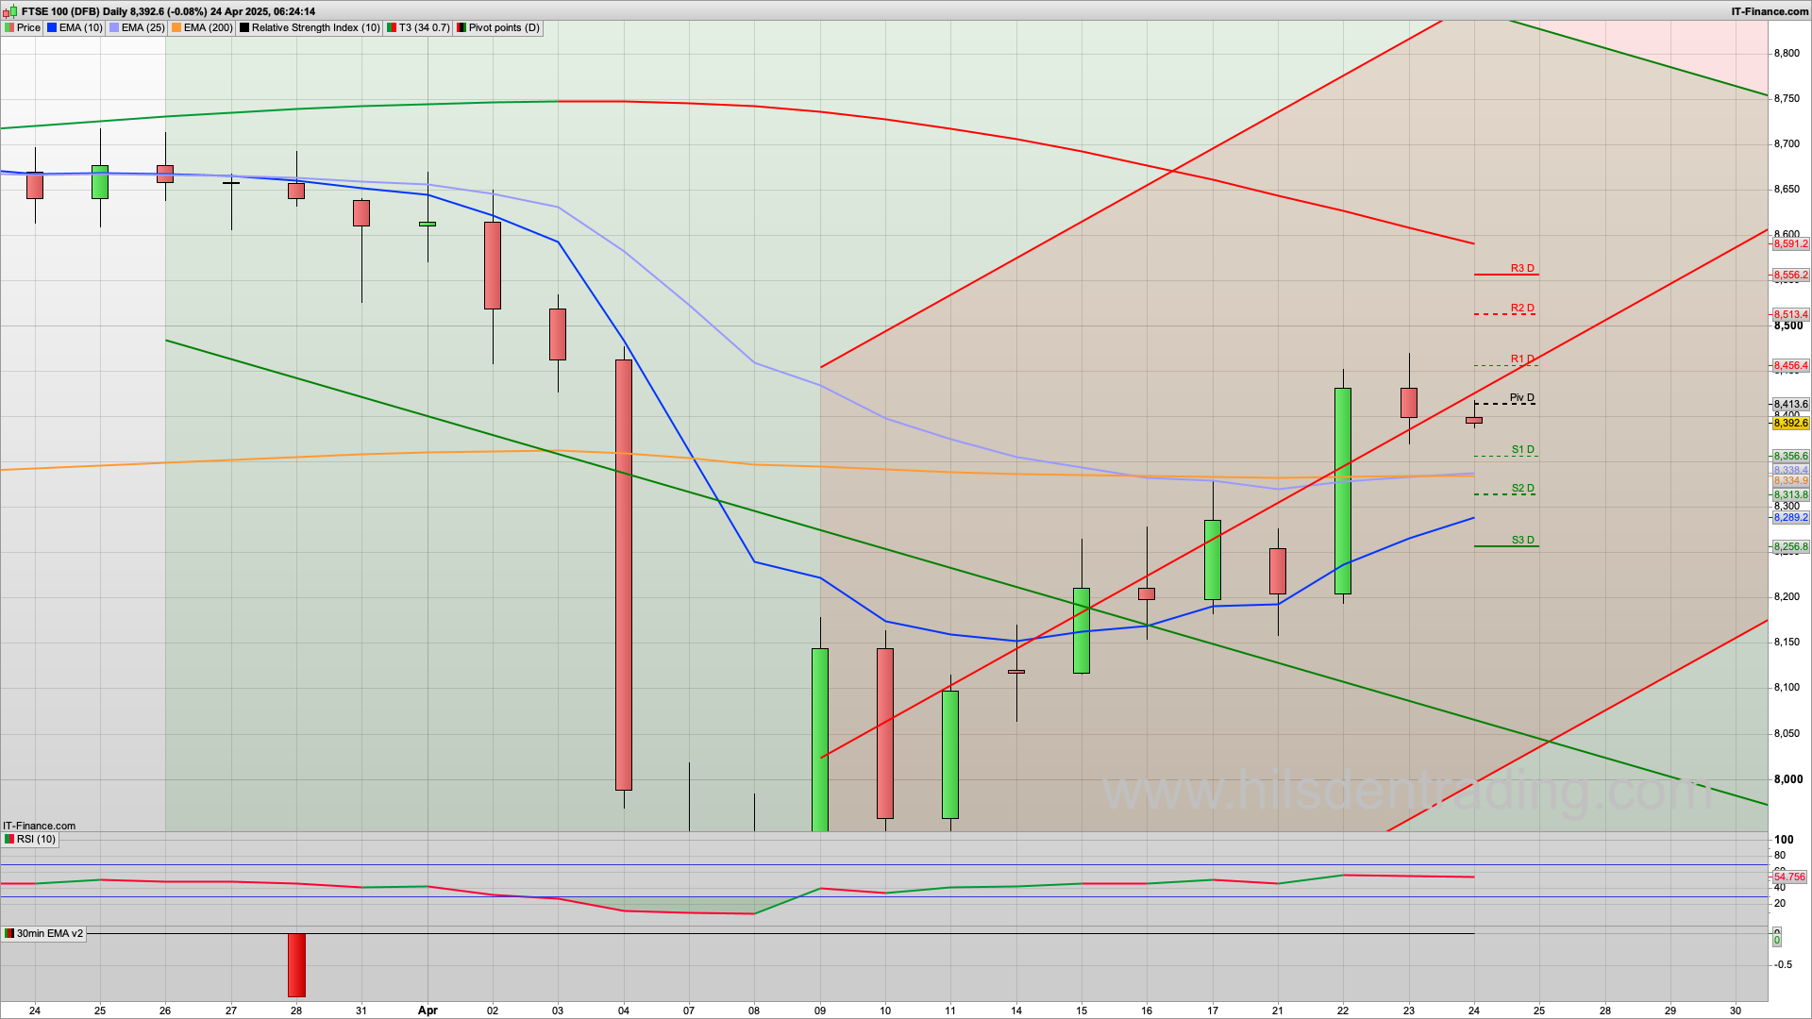This screenshot has width=1812, height=1019.
Task: Click the RSI (10) panel icon
Action: pyautogui.click(x=9, y=839)
